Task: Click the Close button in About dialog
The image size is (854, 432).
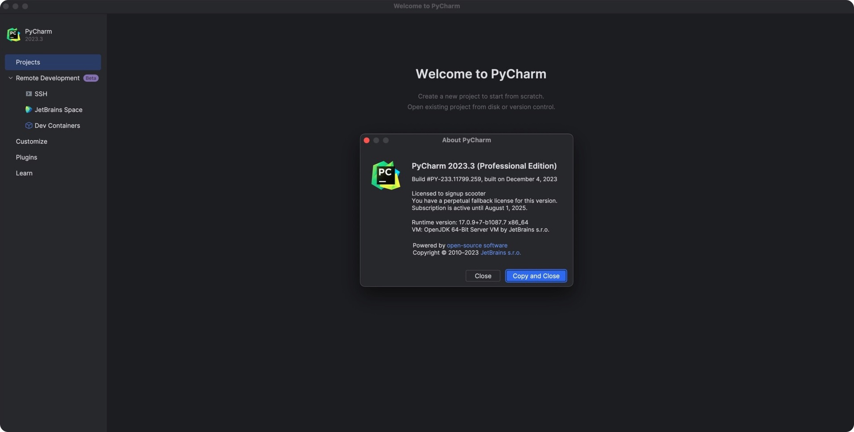Action: tap(483, 276)
